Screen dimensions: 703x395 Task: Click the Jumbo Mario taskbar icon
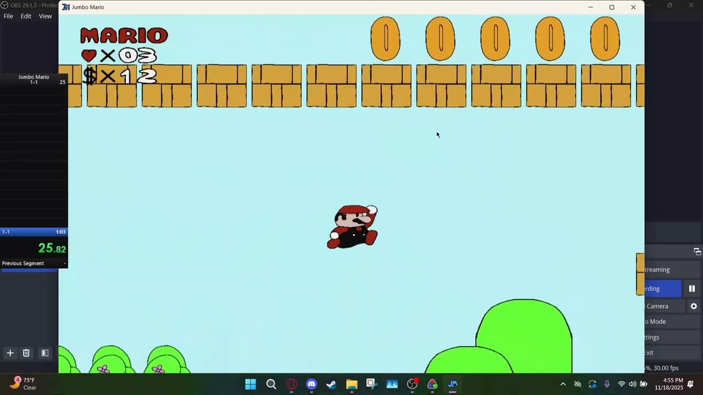[453, 384]
